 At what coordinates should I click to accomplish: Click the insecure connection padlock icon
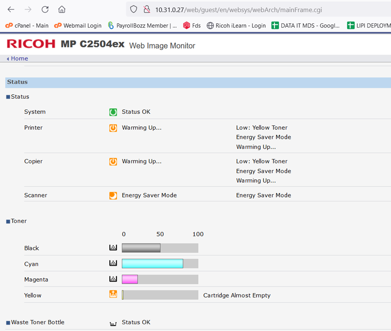(x=147, y=9)
